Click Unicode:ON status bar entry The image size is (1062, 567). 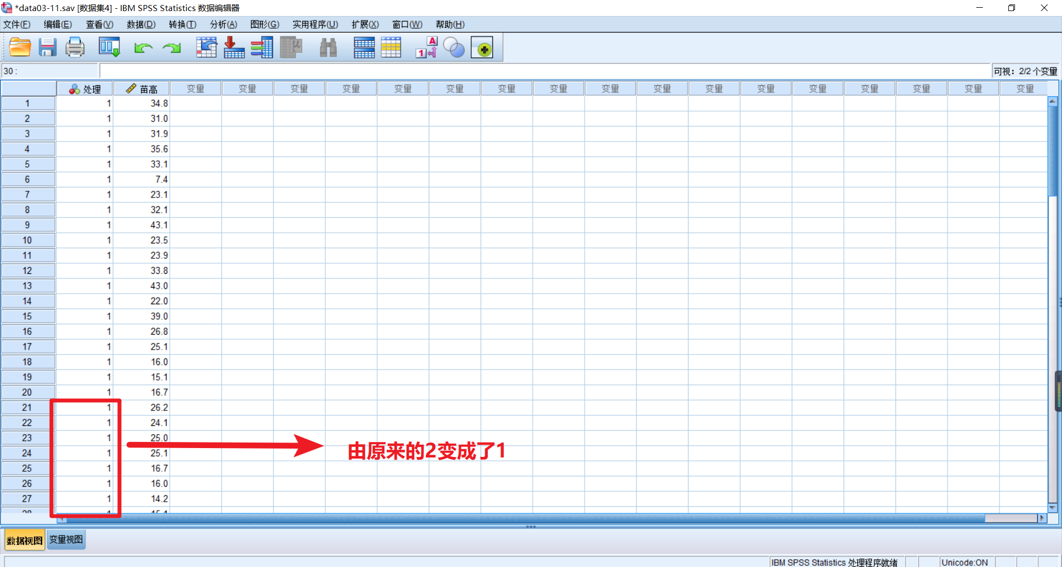(x=965, y=562)
